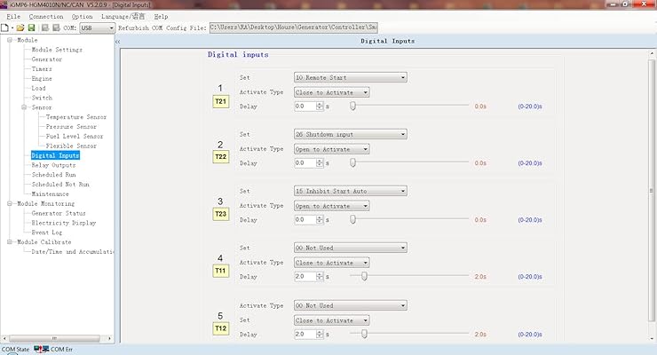
Task: Select Generator Status in the tree
Action: [59, 214]
